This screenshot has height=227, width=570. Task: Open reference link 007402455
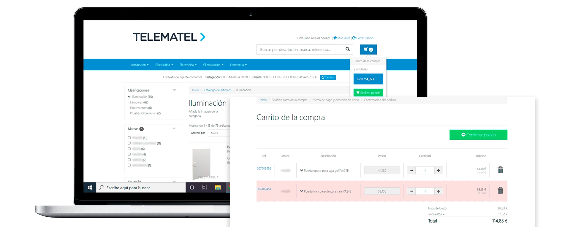point(264,169)
